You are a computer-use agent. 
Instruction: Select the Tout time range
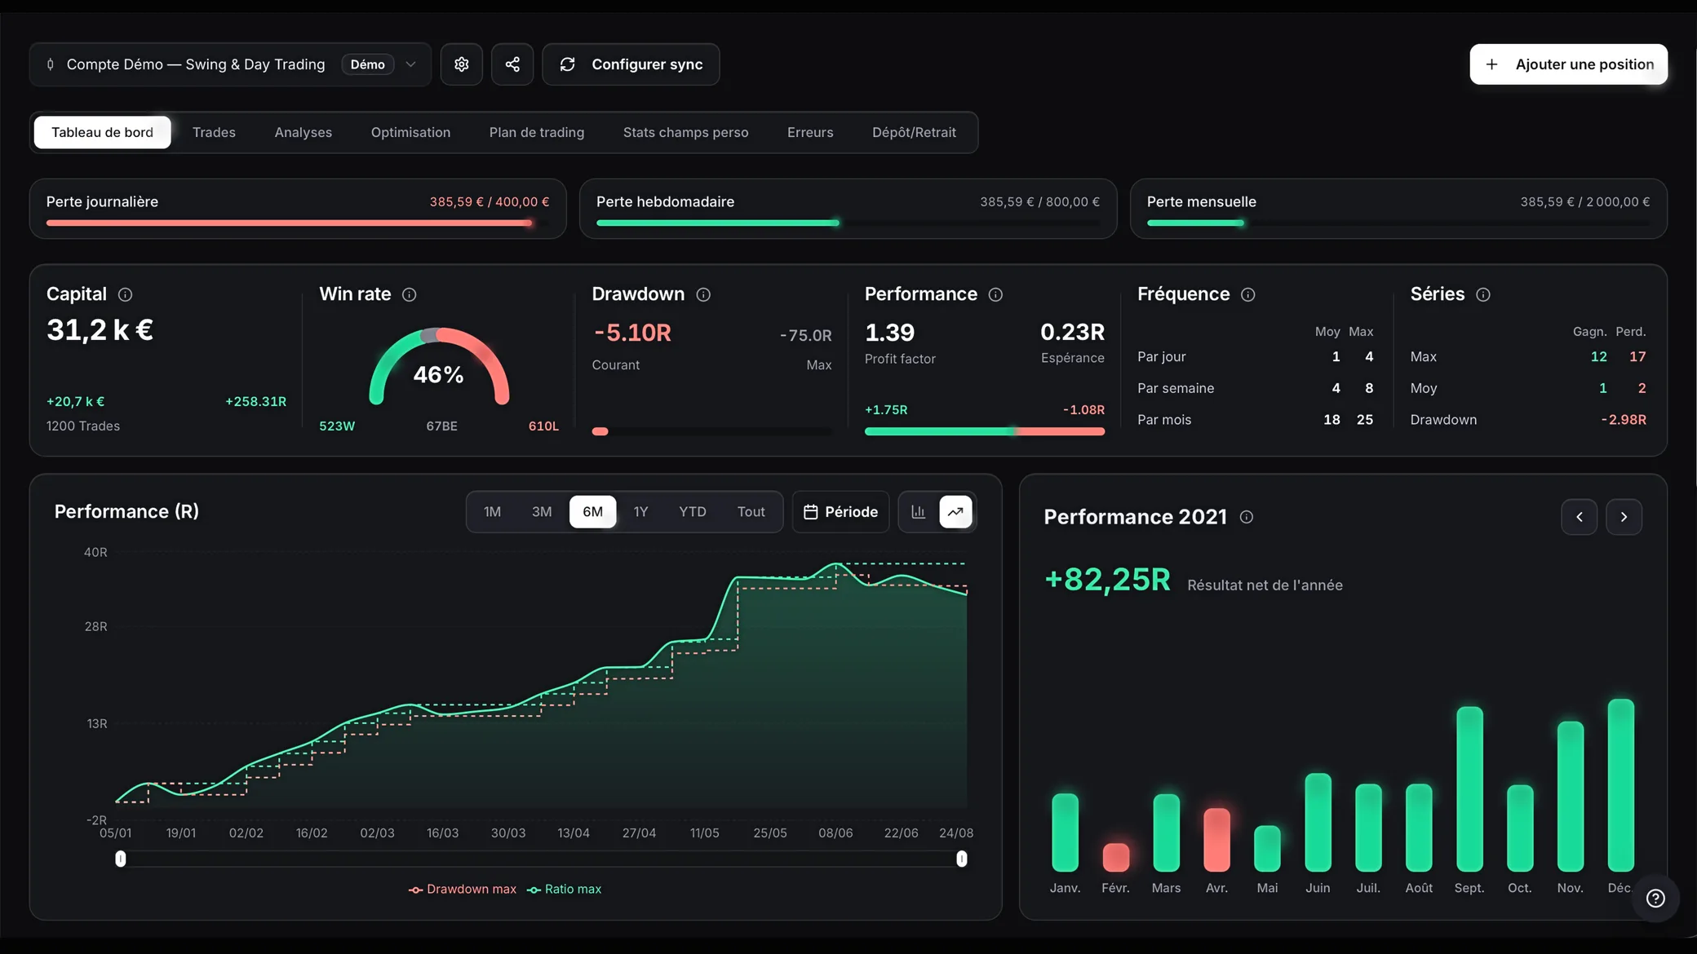click(751, 512)
